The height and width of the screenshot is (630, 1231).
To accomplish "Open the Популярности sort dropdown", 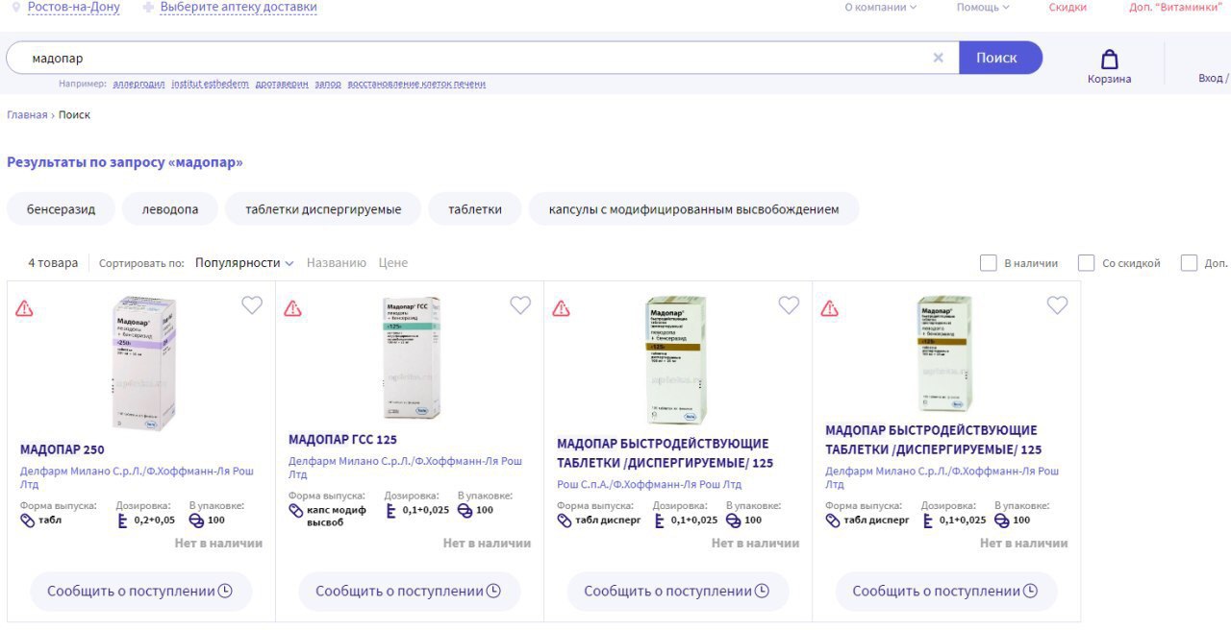I will tap(244, 263).
